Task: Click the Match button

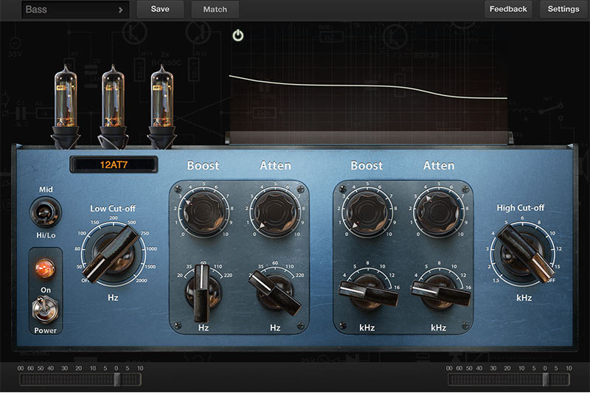Action: point(215,9)
